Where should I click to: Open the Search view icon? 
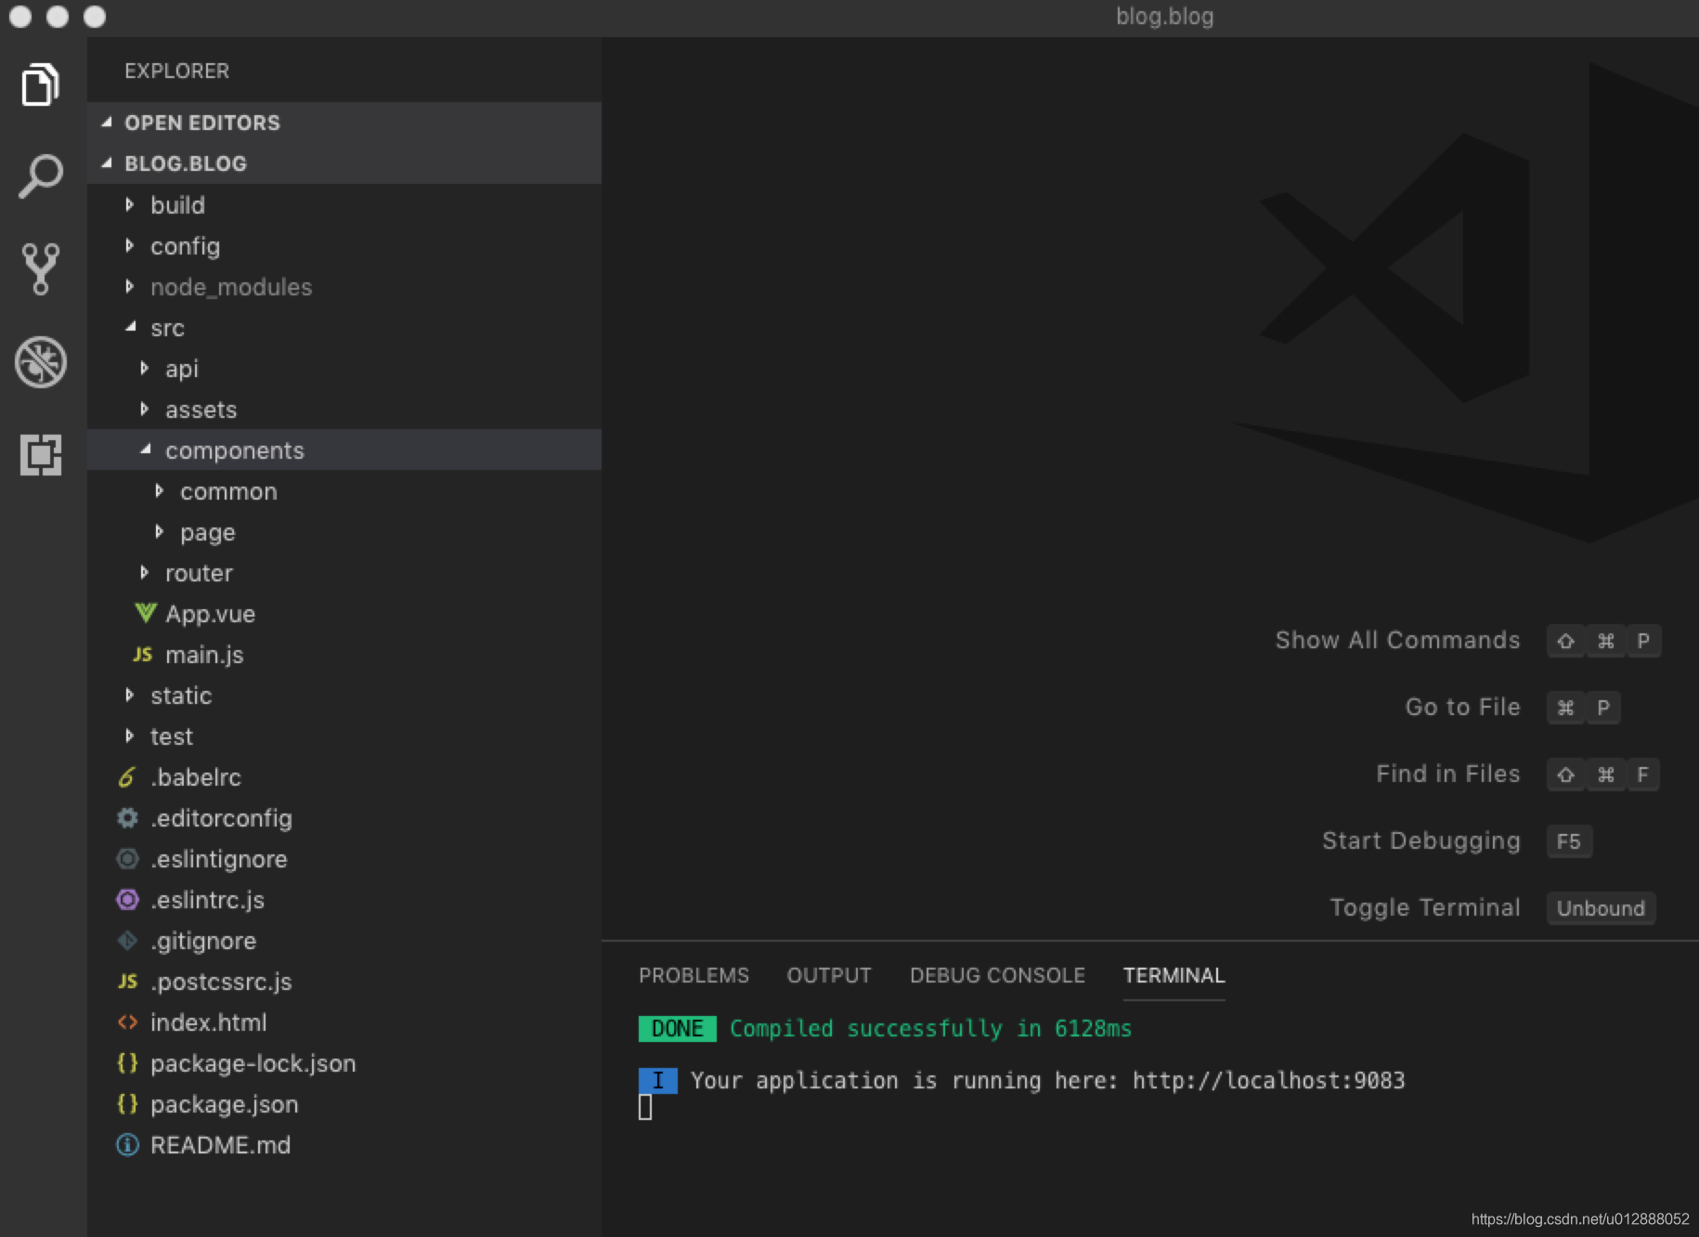coord(40,176)
